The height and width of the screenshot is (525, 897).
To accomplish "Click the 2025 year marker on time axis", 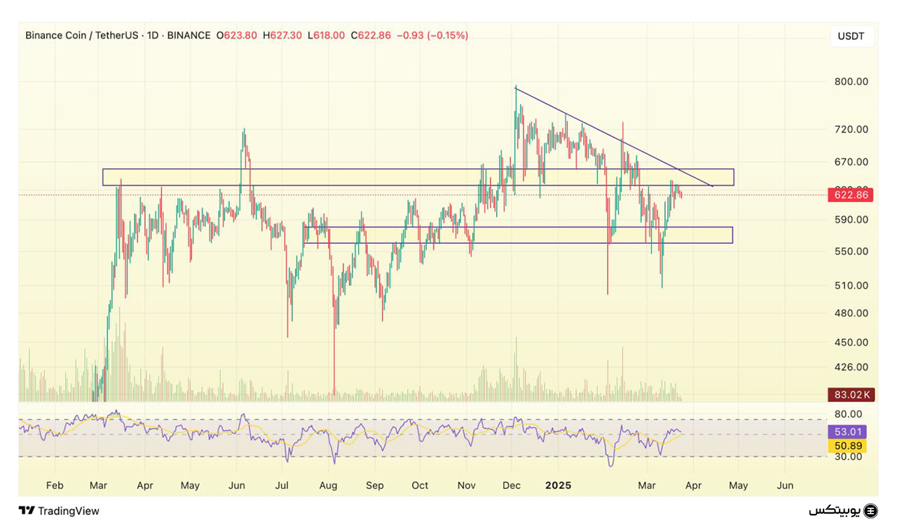I will pos(559,485).
